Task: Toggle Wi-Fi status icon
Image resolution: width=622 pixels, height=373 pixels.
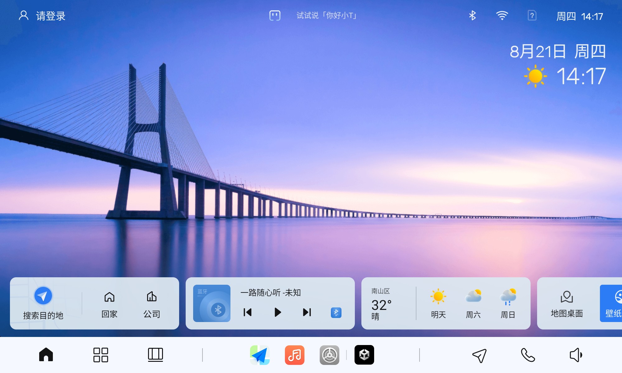Action: tap(502, 16)
